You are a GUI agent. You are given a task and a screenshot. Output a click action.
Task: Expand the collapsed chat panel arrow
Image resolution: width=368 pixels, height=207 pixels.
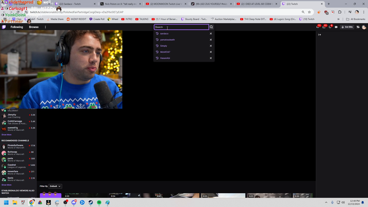click(320, 34)
